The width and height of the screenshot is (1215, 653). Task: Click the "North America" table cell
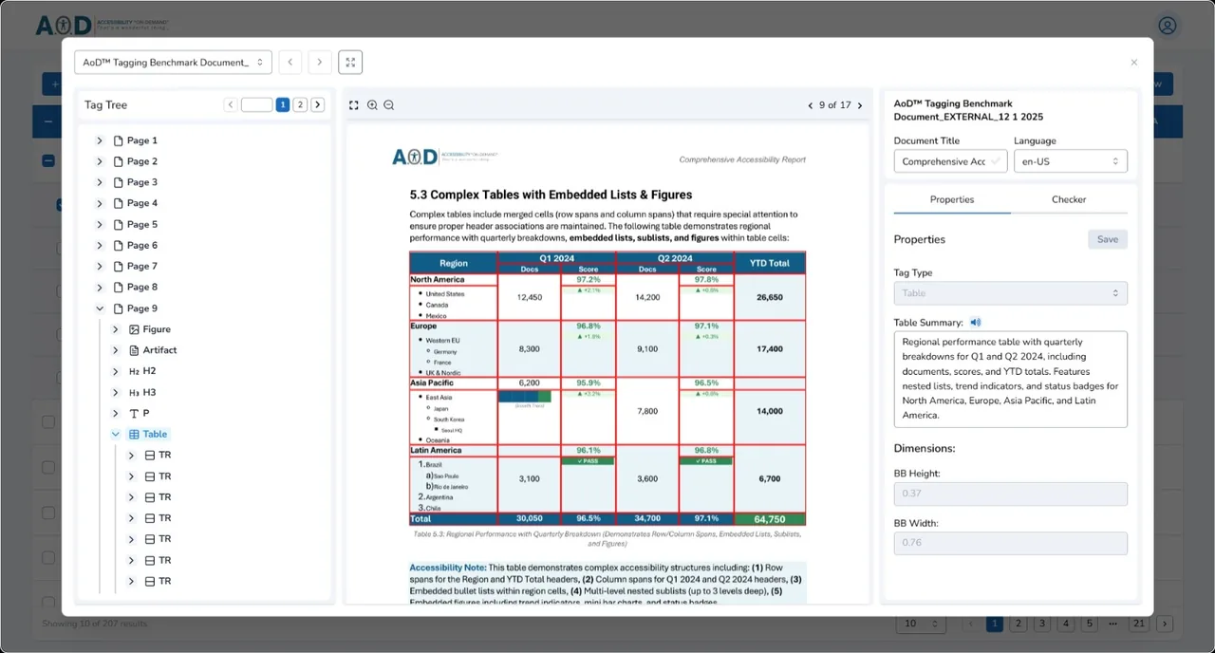click(454, 280)
